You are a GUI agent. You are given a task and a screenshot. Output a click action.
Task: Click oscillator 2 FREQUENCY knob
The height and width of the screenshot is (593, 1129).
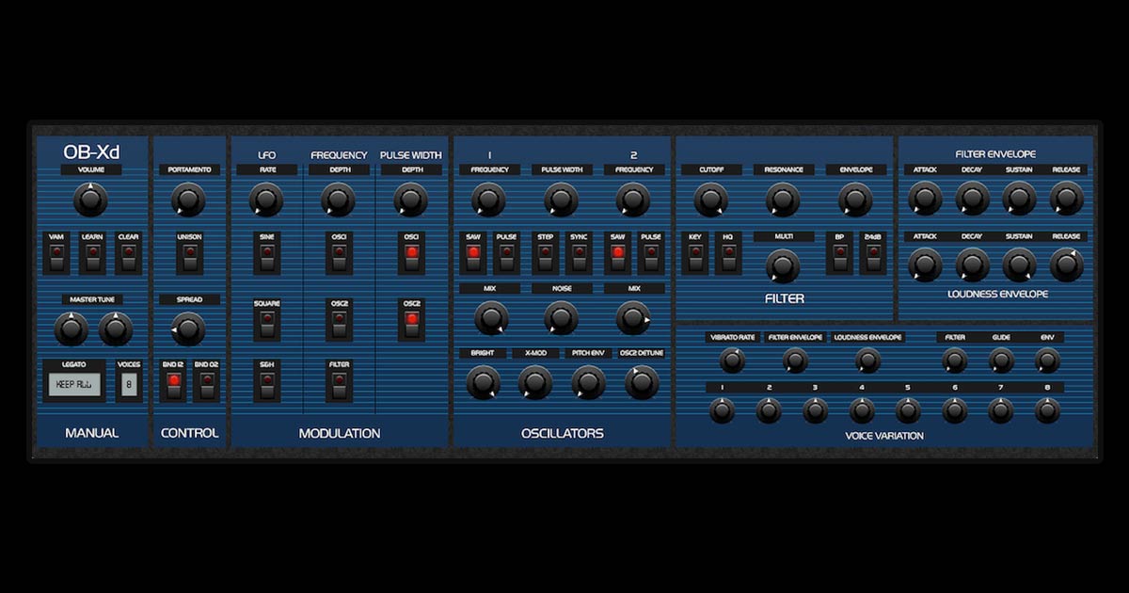point(633,200)
